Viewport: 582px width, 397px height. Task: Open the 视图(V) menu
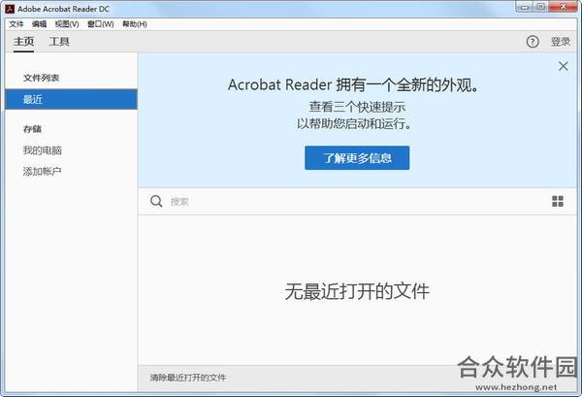coord(67,24)
